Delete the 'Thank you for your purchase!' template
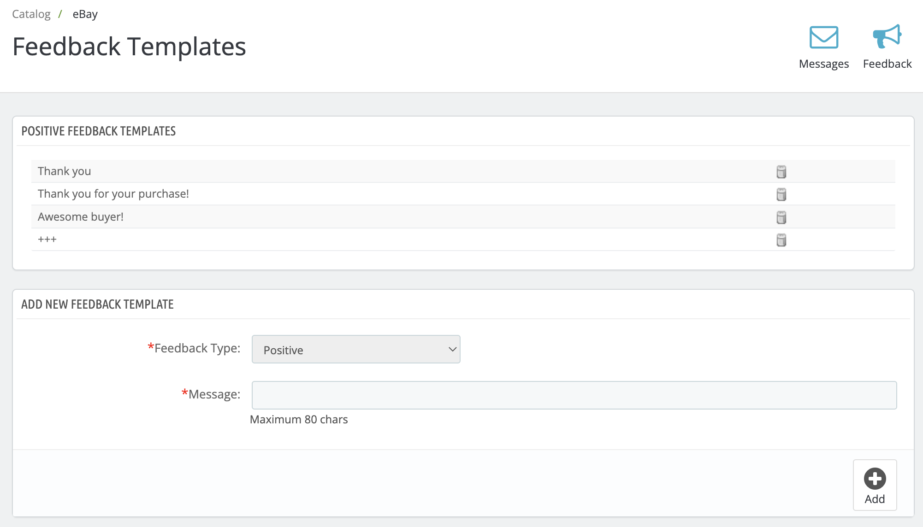 point(781,194)
